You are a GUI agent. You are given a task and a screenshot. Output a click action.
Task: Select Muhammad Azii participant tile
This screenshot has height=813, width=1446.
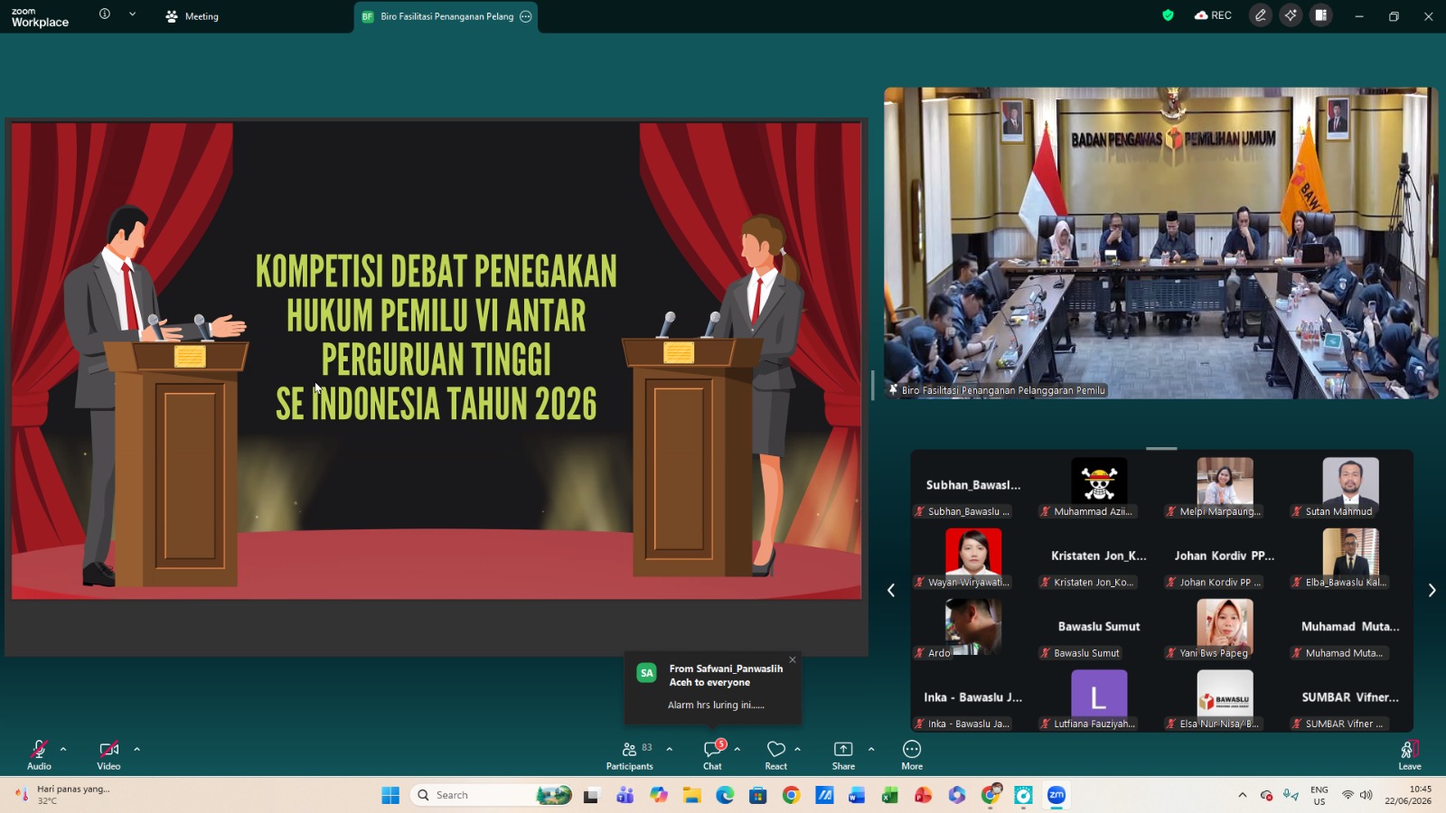pyautogui.click(x=1099, y=488)
